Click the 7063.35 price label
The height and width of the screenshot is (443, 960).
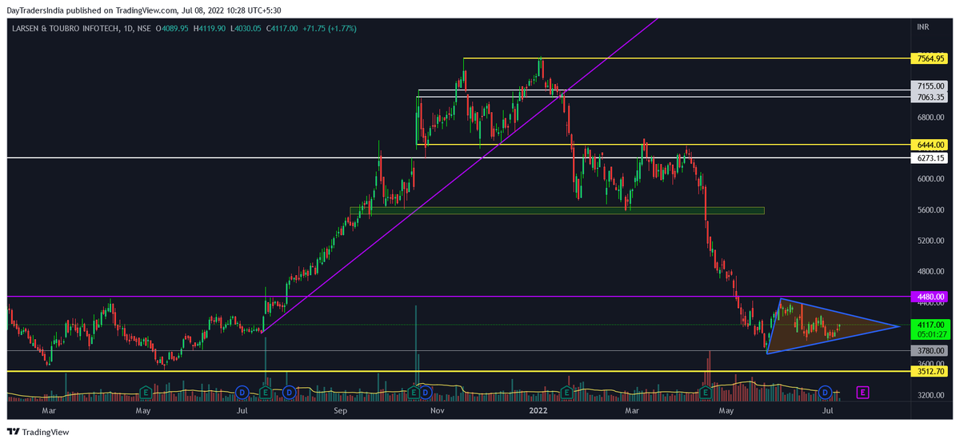[930, 97]
